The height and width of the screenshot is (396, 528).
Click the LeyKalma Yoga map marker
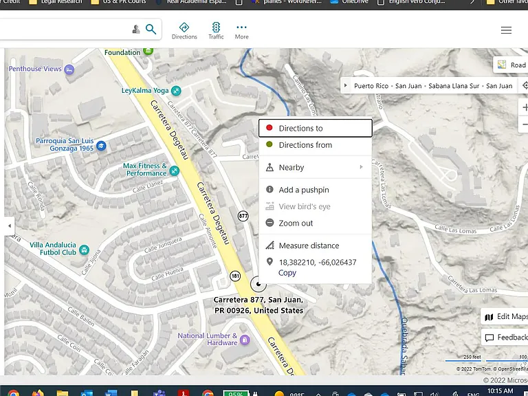coord(176,91)
